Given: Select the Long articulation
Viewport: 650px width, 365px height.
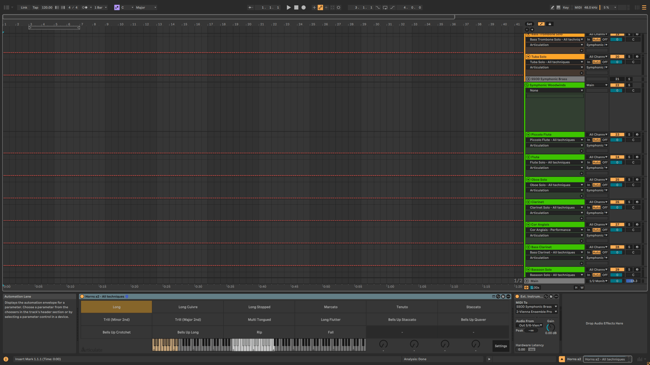Looking at the screenshot, I should coord(117,307).
